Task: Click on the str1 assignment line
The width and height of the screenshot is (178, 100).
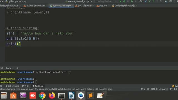Action: [x=41, y=33]
